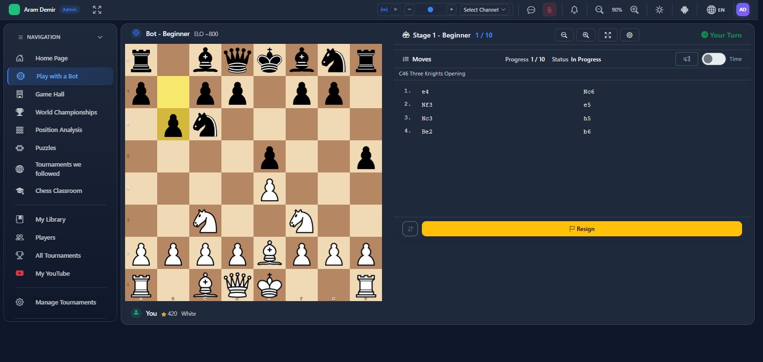Select Play with a Bot
This screenshot has width=763, height=362.
(60, 76)
